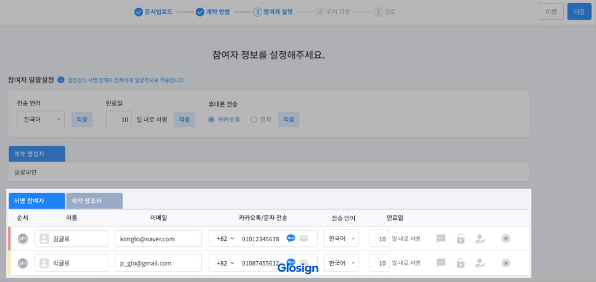Click the user verification icon for 김글로
Viewport: 596px width, 282px height.
[x=479, y=239]
